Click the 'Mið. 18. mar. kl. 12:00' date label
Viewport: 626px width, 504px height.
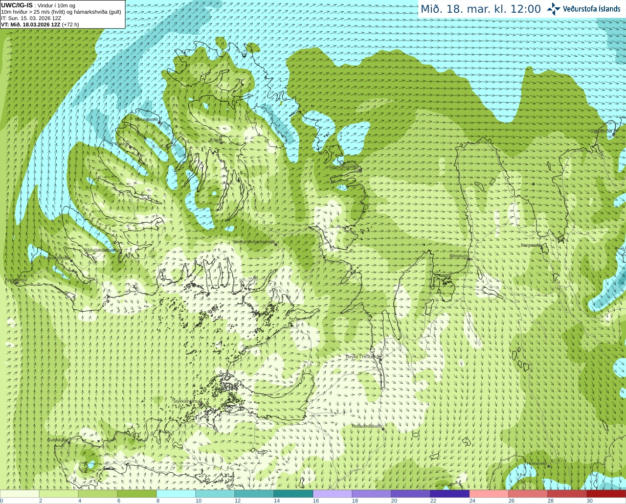pyautogui.click(x=481, y=9)
